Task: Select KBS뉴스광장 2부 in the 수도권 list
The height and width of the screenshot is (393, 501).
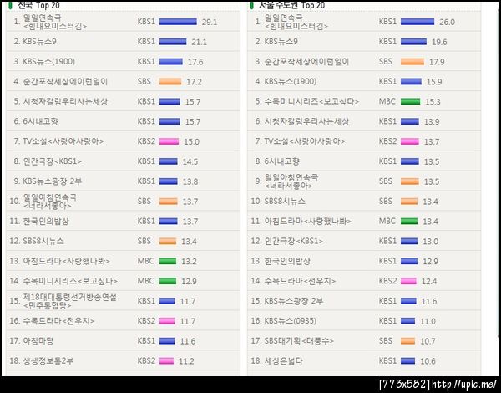Action: coord(294,301)
